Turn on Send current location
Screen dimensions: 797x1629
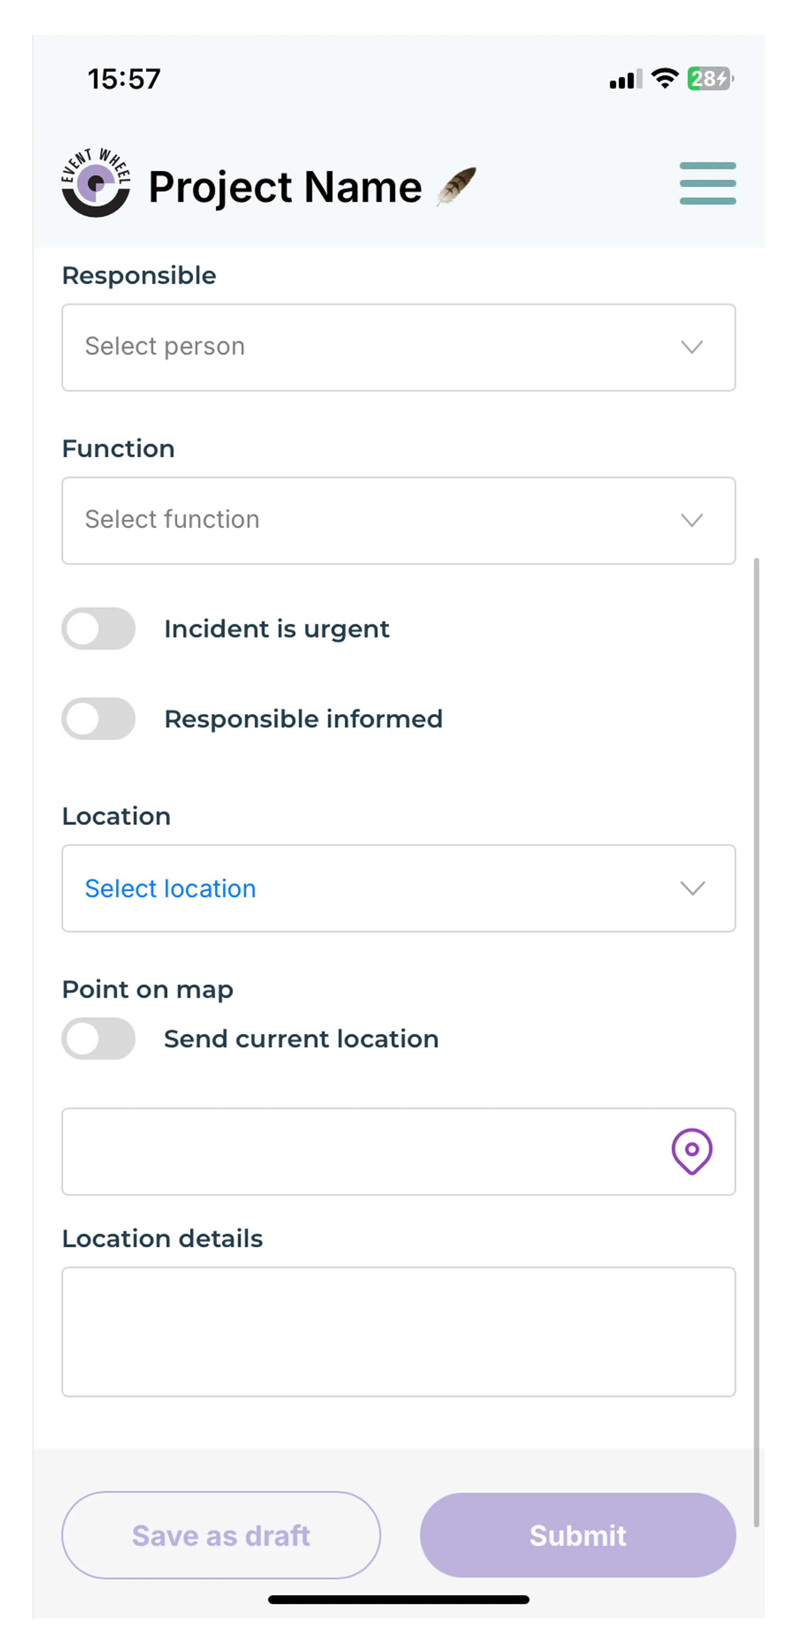tap(98, 1038)
